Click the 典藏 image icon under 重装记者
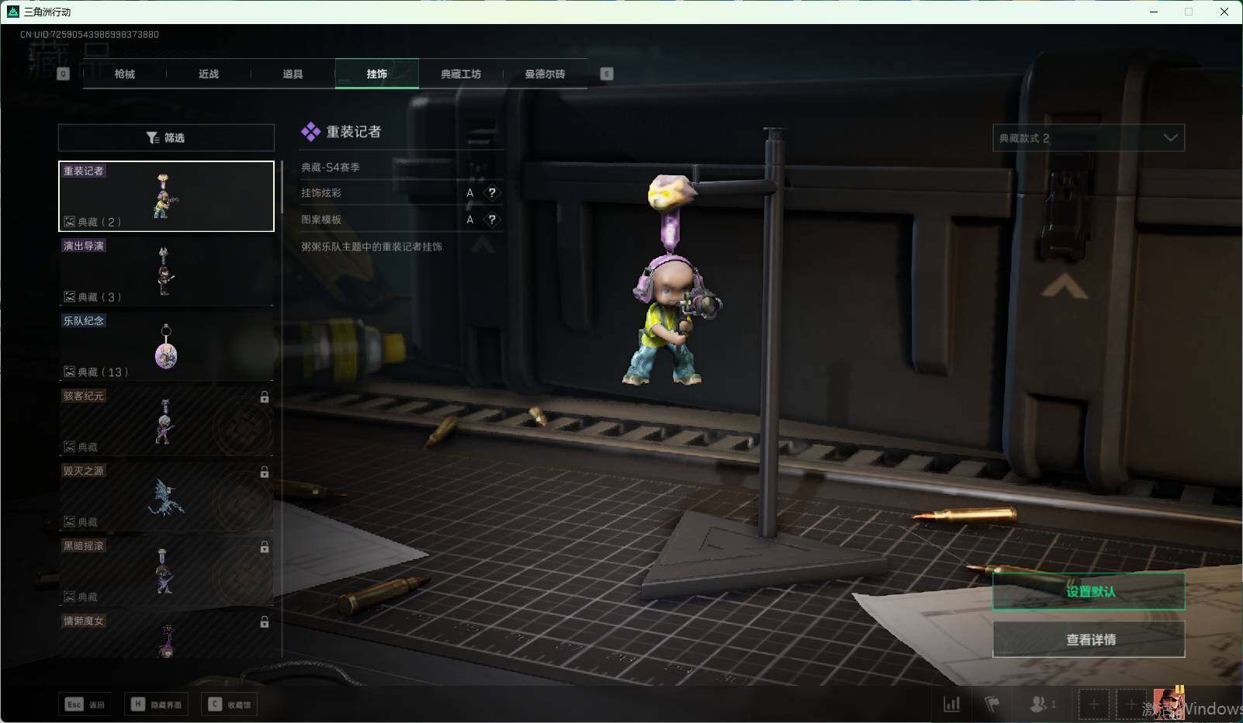 [69, 222]
